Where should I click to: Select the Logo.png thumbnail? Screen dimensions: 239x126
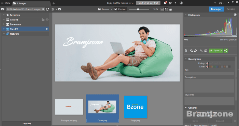pyautogui.click(x=136, y=107)
